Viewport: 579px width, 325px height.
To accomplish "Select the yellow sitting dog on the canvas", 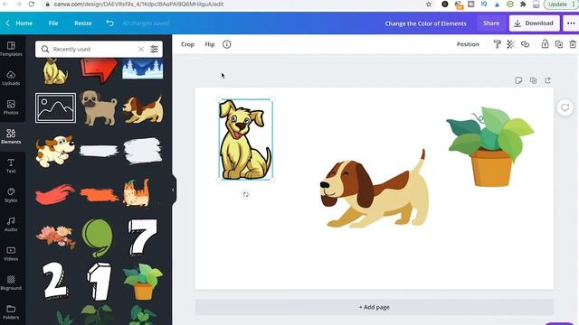I will 245,139.
